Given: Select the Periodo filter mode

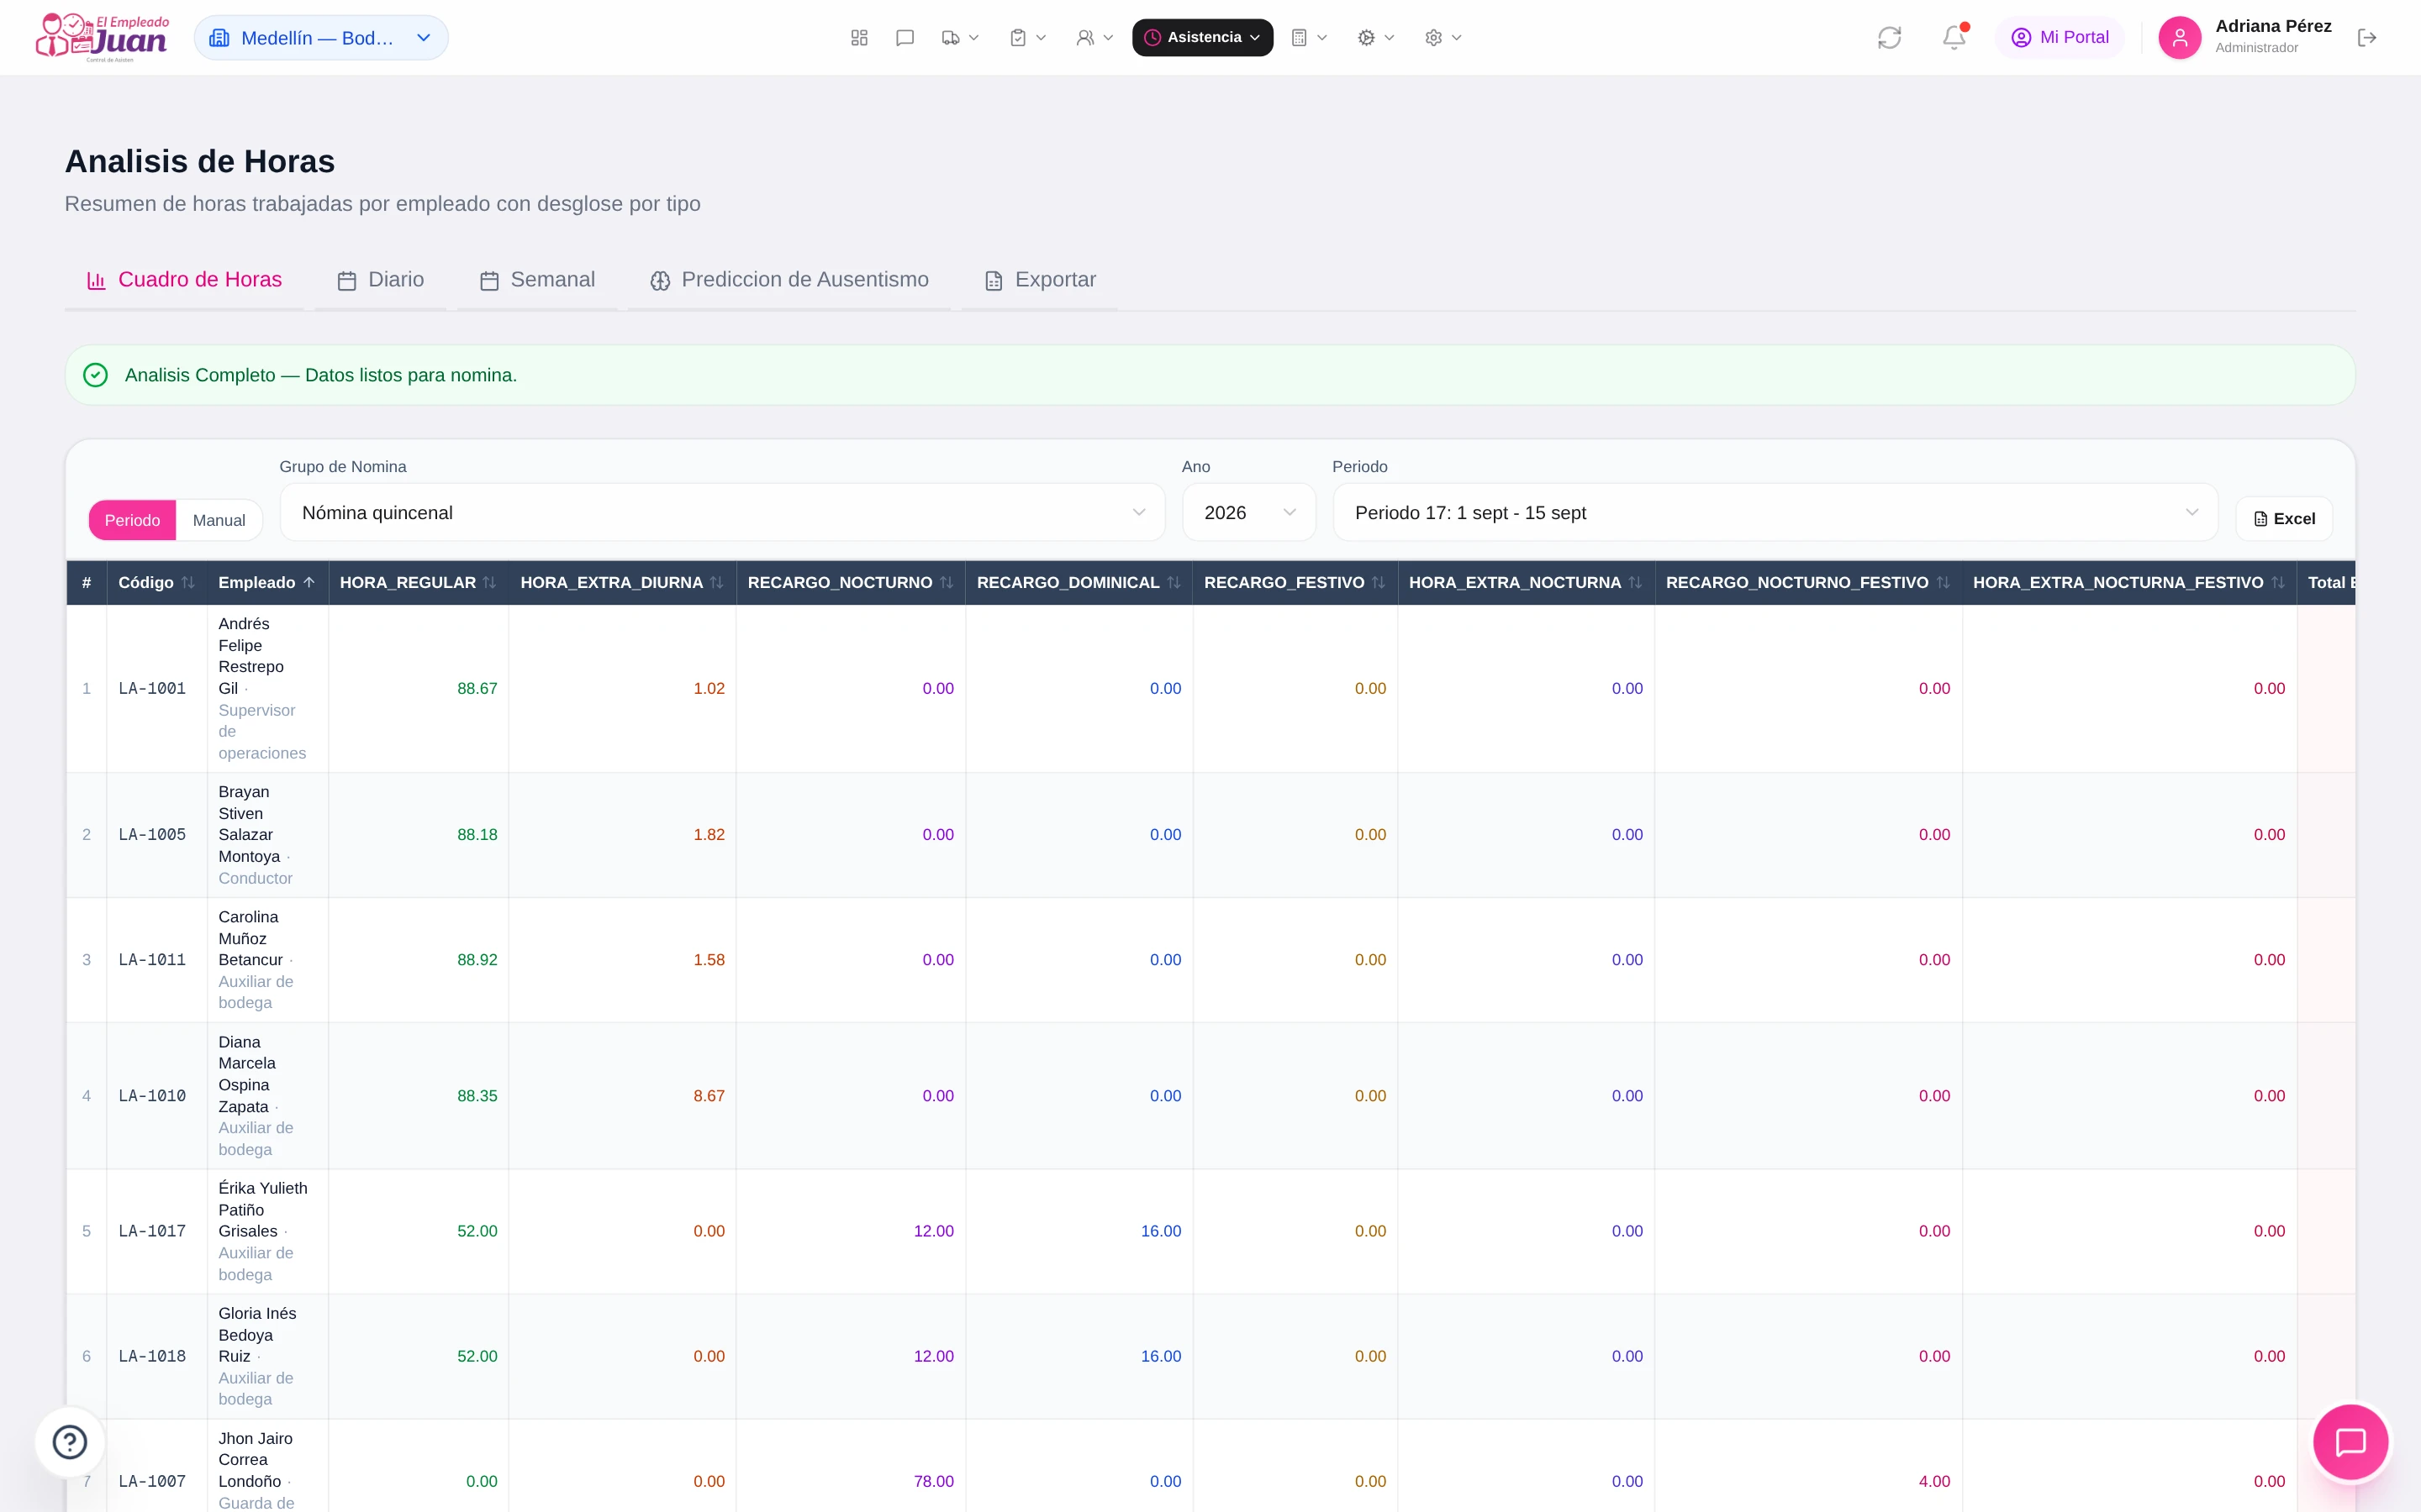Looking at the screenshot, I should pos(132,520).
